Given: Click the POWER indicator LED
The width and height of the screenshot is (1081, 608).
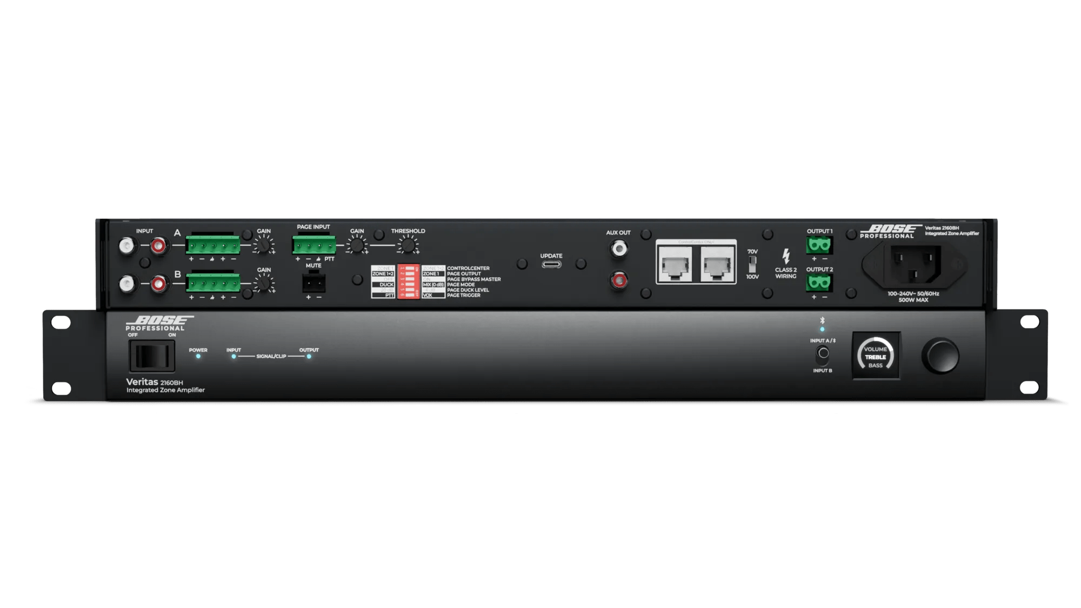Looking at the screenshot, I should tap(198, 357).
